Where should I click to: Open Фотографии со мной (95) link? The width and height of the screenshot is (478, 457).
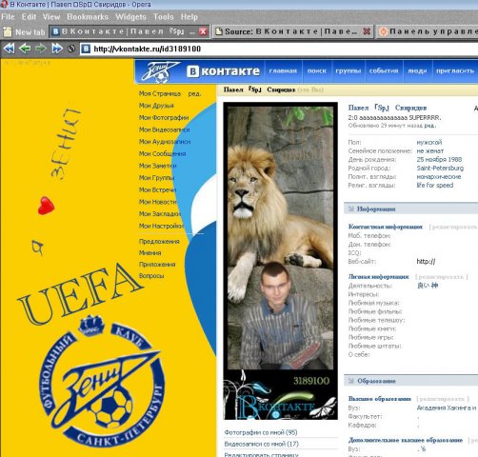click(x=261, y=432)
